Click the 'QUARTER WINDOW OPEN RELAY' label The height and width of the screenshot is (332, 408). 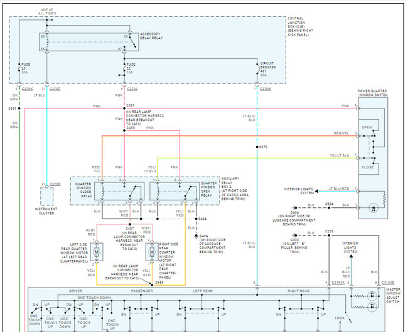click(208, 189)
